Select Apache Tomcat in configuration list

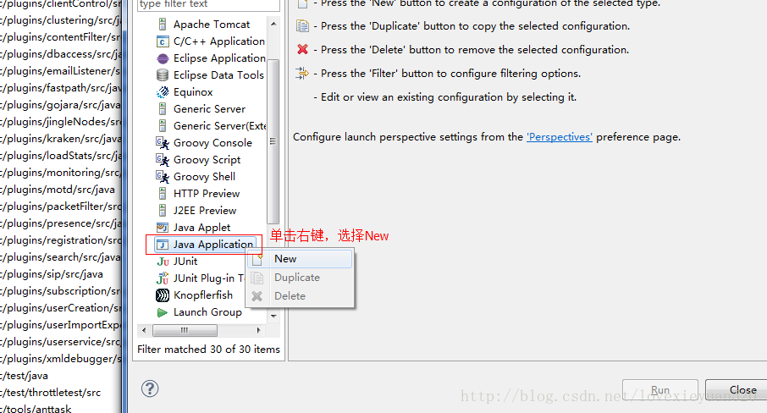tap(212, 24)
